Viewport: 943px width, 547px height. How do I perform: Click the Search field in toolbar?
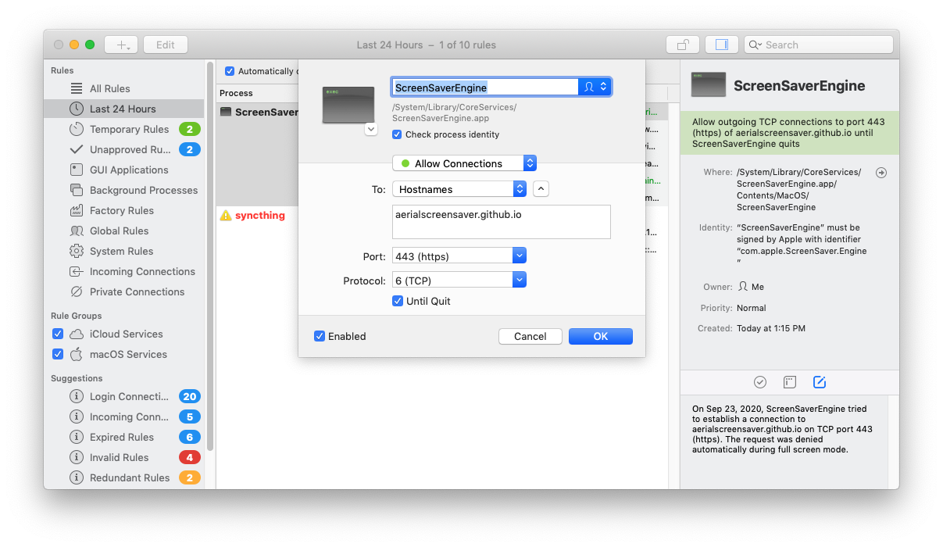tap(819, 45)
